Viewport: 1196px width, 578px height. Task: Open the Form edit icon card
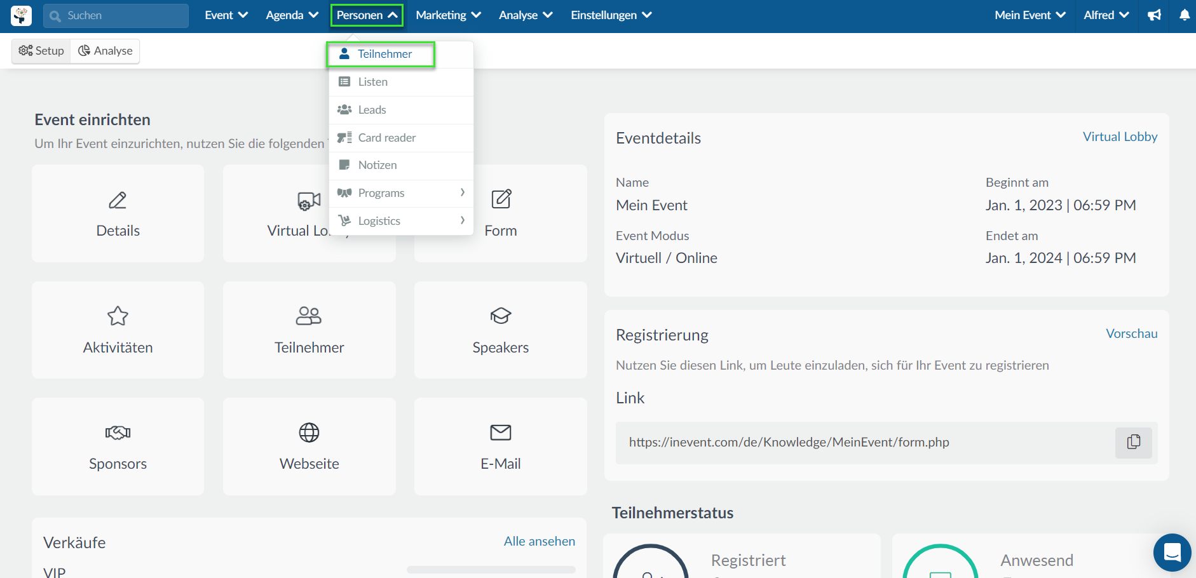point(501,213)
